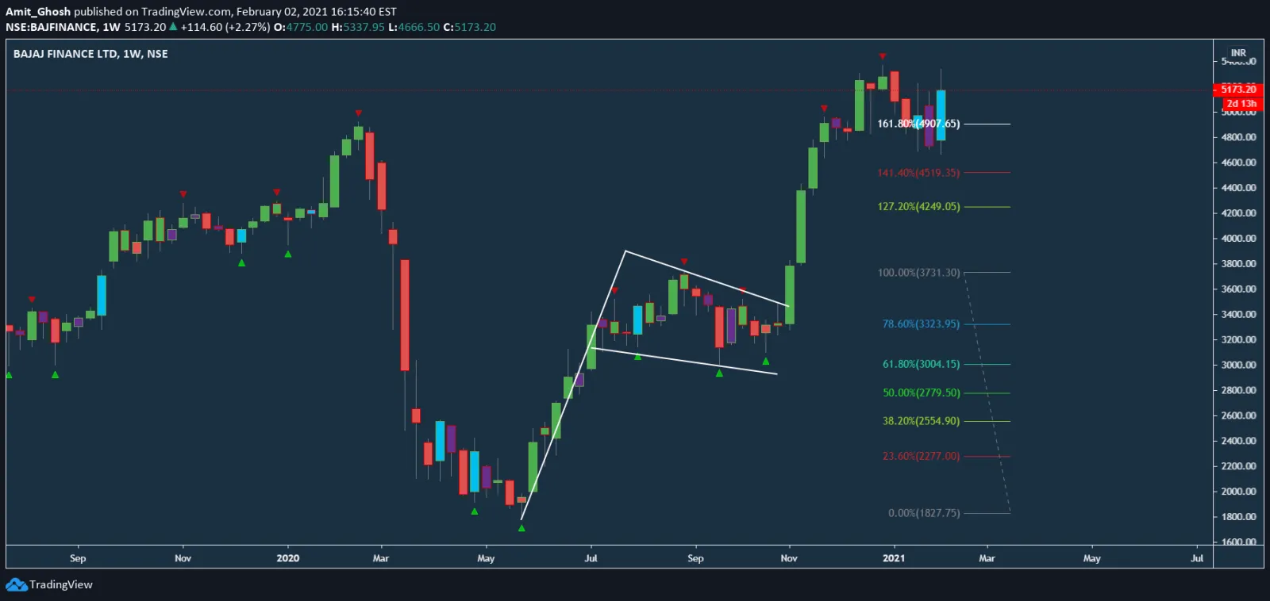
Task: Click the 2021 label on the time axis
Action: [x=894, y=558]
